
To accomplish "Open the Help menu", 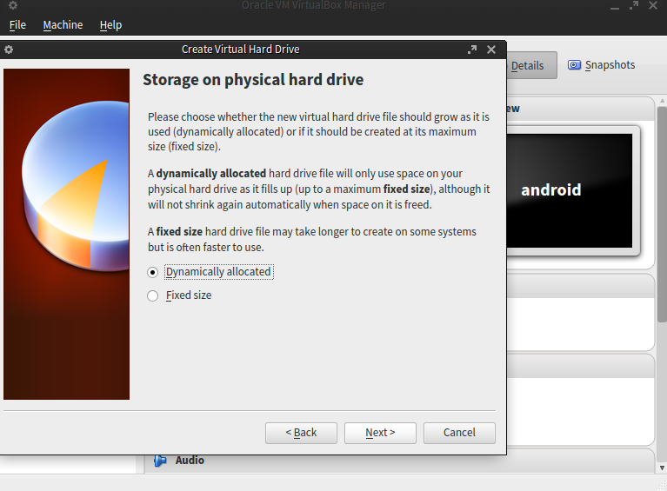I will pyautogui.click(x=110, y=25).
